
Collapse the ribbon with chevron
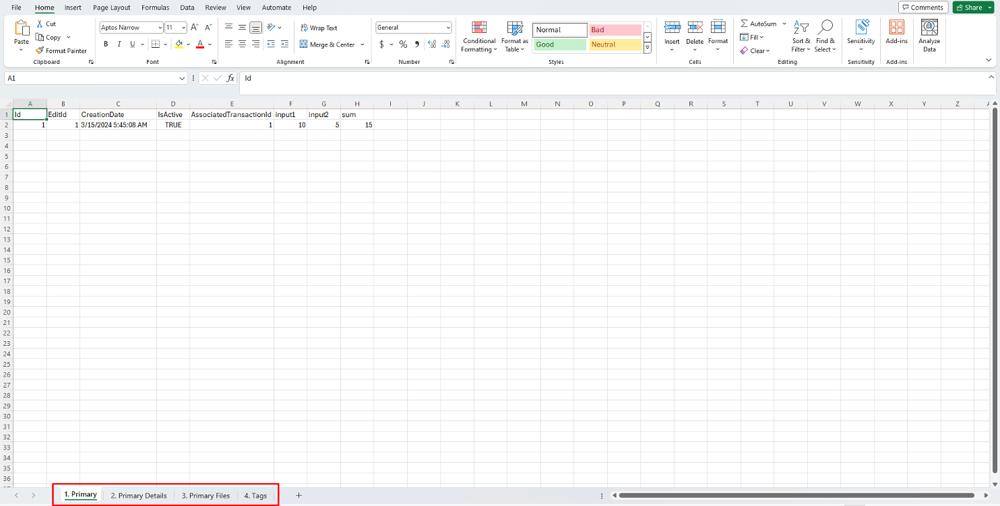[989, 61]
